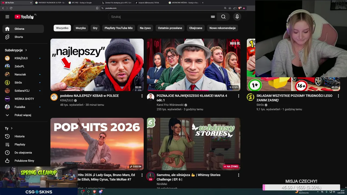Open the Brave browser taskbar icon
This screenshot has width=347, height=195.
tap(94, 192)
